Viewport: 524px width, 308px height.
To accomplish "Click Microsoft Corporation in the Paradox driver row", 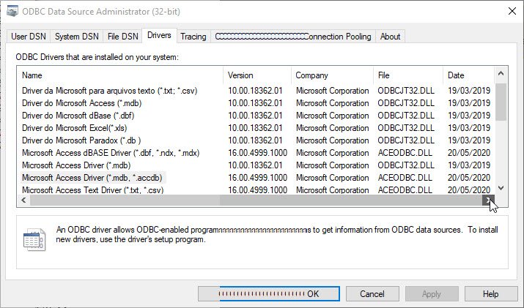I will (332, 140).
